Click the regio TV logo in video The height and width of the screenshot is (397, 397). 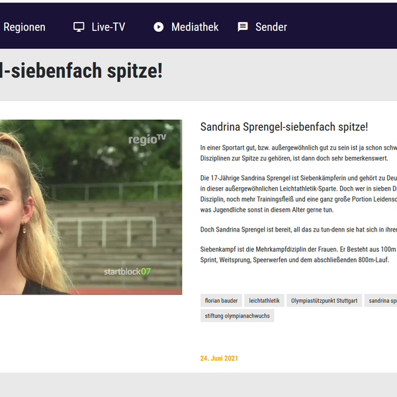coord(147,139)
